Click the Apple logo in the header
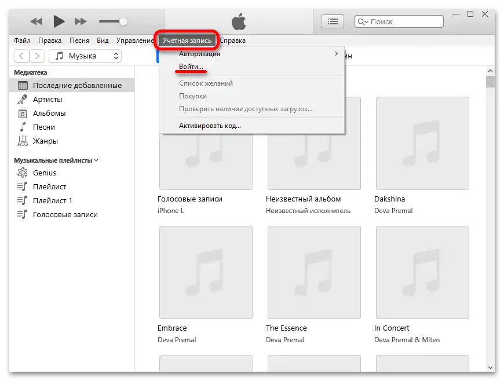The image size is (504, 381). pyautogui.click(x=239, y=21)
